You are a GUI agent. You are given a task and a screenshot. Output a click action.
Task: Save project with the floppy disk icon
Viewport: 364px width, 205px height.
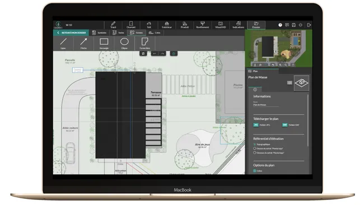(293, 25)
